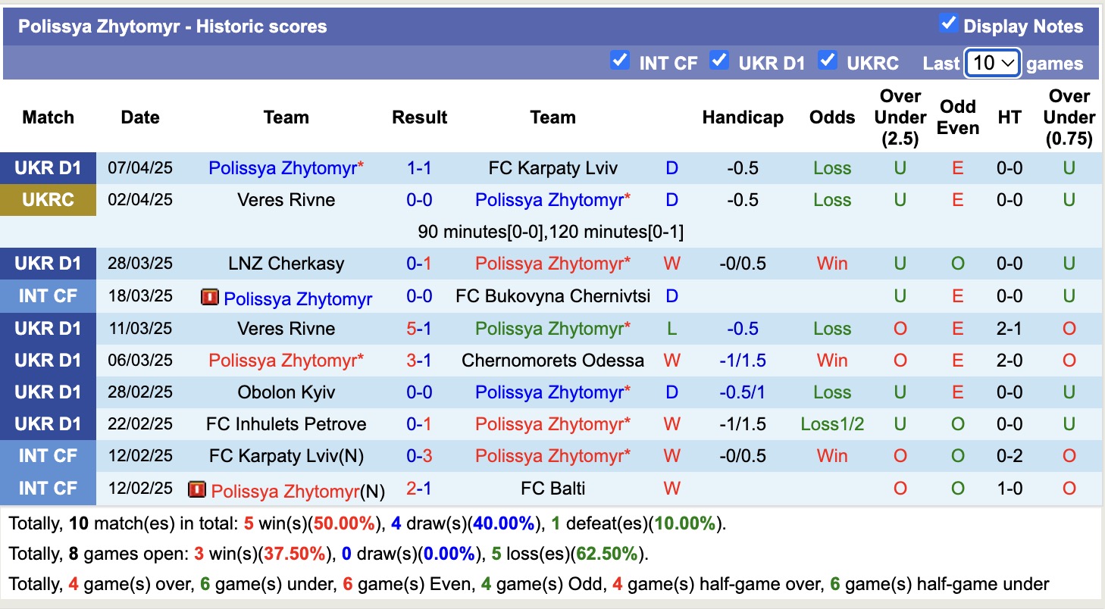The image size is (1105, 609).
Task: Click the UKR D1 badge on the LNZ Cherkasy row
Action: pyautogui.click(x=48, y=264)
